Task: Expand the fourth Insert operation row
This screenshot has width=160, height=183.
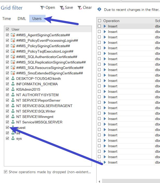Action: 105,43
